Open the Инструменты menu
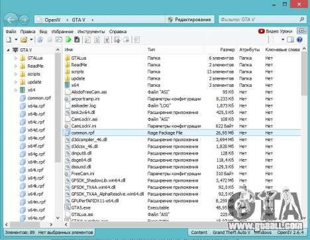 click(91, 32)
